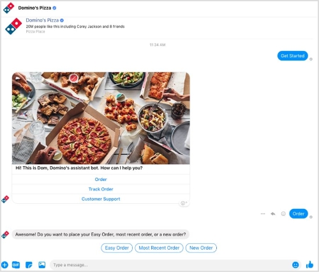React with smiley icon beside Order message
Image resolution: width=319 pixels, height=272 pixels.
pos(283,213)
